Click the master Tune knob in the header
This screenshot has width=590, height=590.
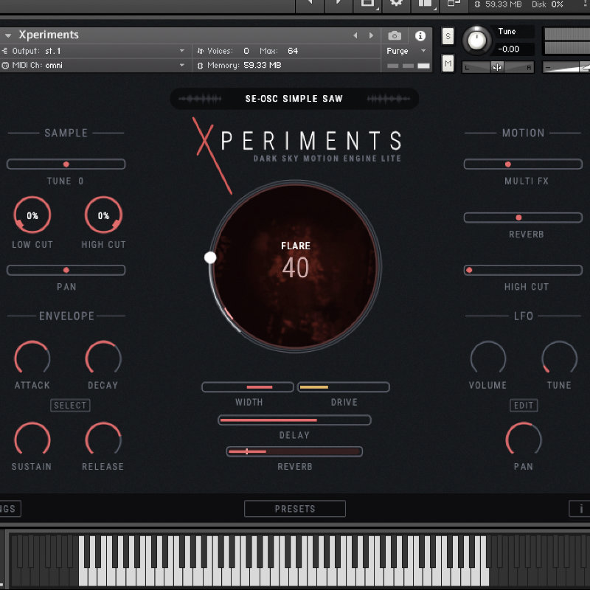(x=476, y=41)
